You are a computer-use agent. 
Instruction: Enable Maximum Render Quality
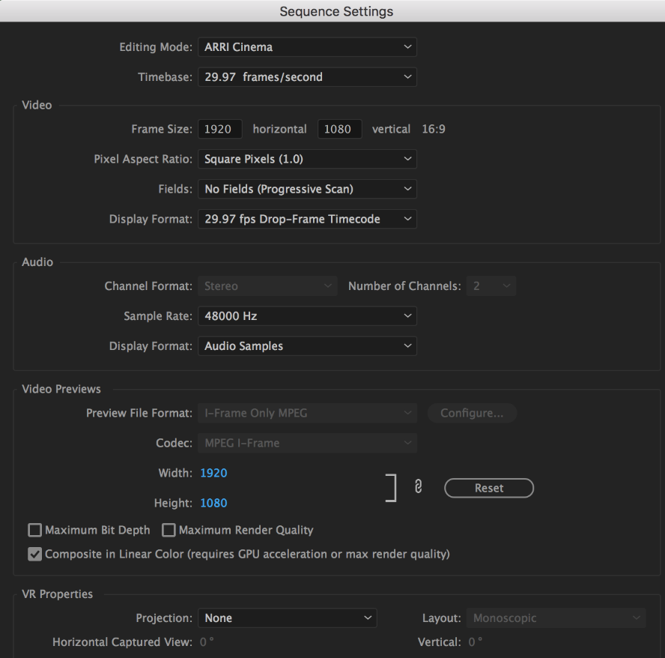click(x=168, y=530)
